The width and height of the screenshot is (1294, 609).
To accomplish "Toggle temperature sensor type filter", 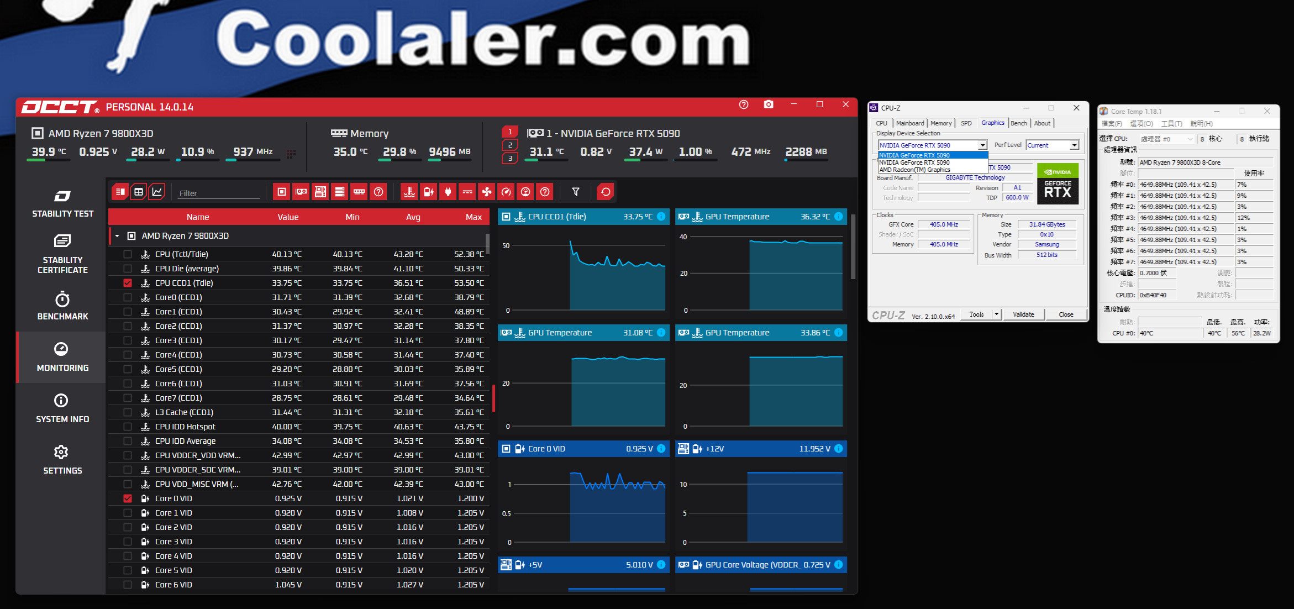I will point(409,192).
